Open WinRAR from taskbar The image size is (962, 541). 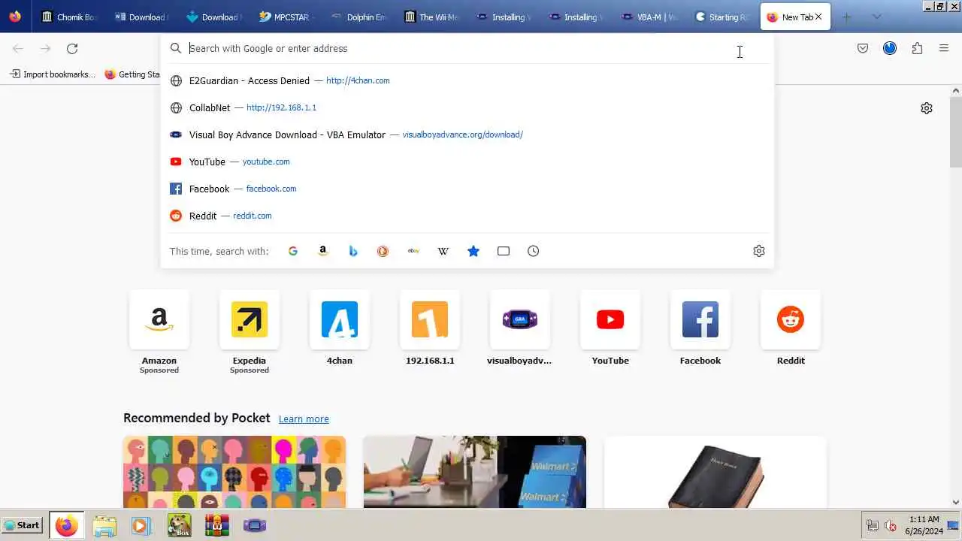tap(216, 525)
